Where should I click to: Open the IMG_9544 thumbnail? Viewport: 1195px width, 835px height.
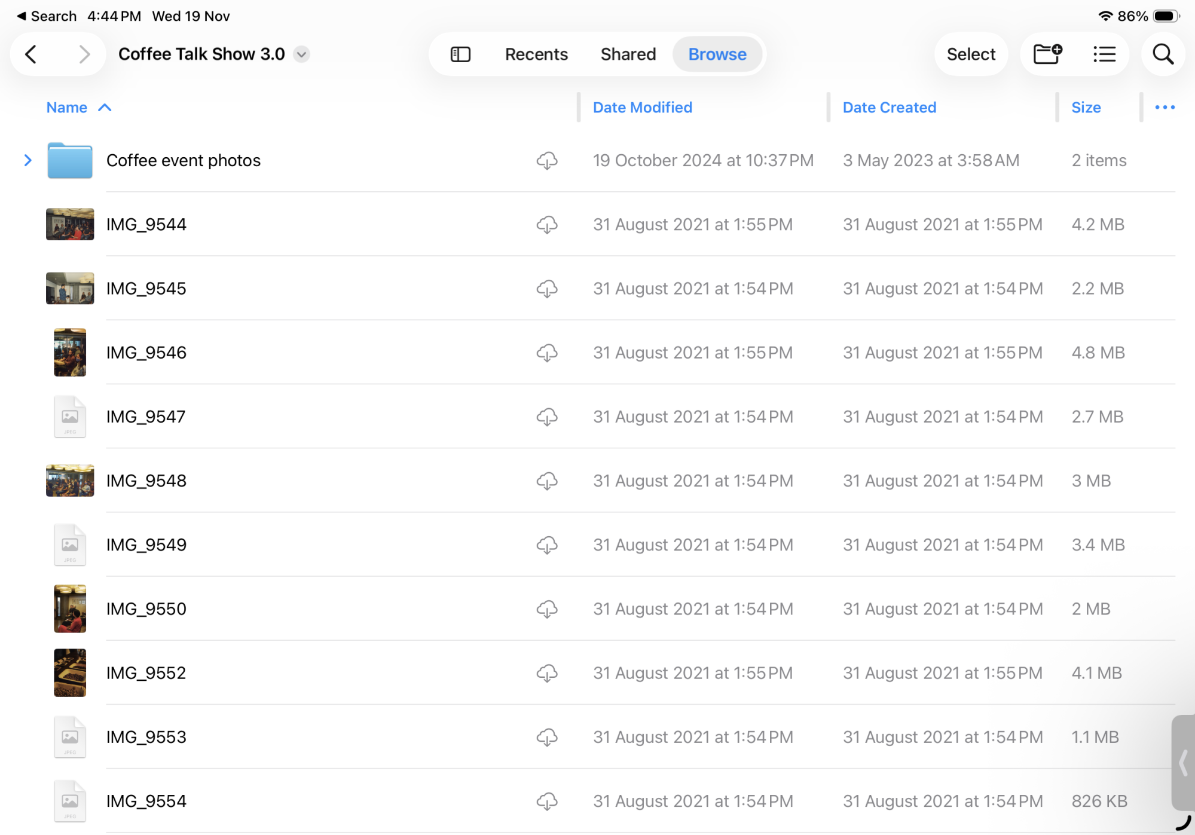(x=70, y=224)
